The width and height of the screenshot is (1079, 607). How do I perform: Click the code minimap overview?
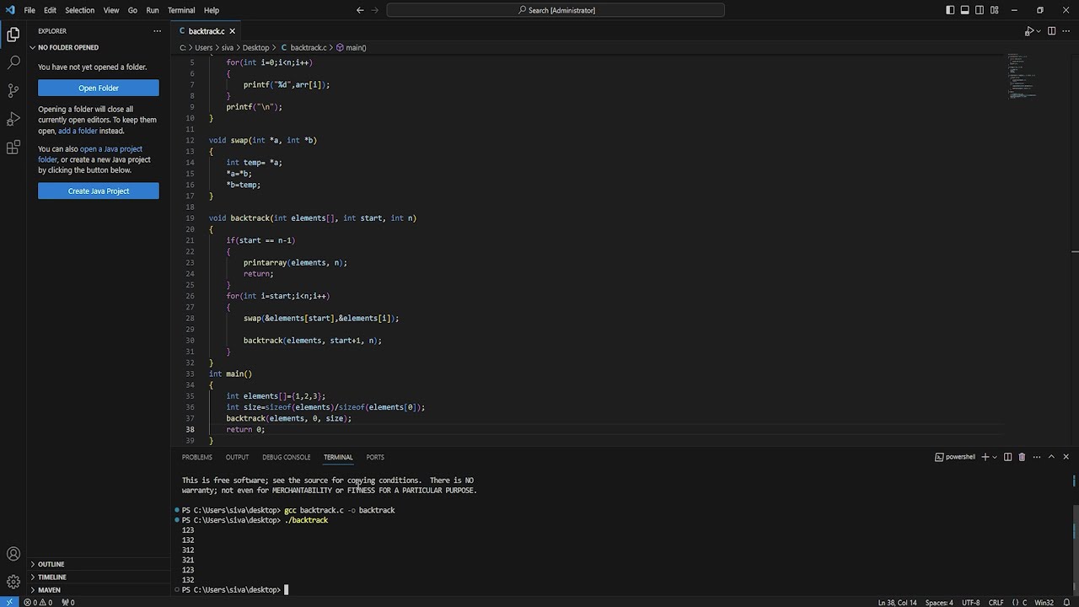point(1022,76)
